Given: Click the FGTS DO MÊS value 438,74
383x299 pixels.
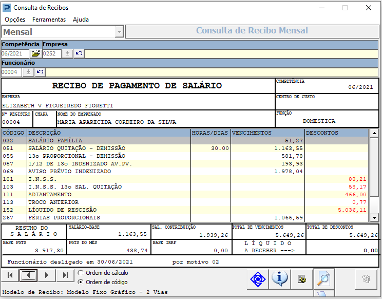Looking at the screenshot, I should click(x=137, y=250).
